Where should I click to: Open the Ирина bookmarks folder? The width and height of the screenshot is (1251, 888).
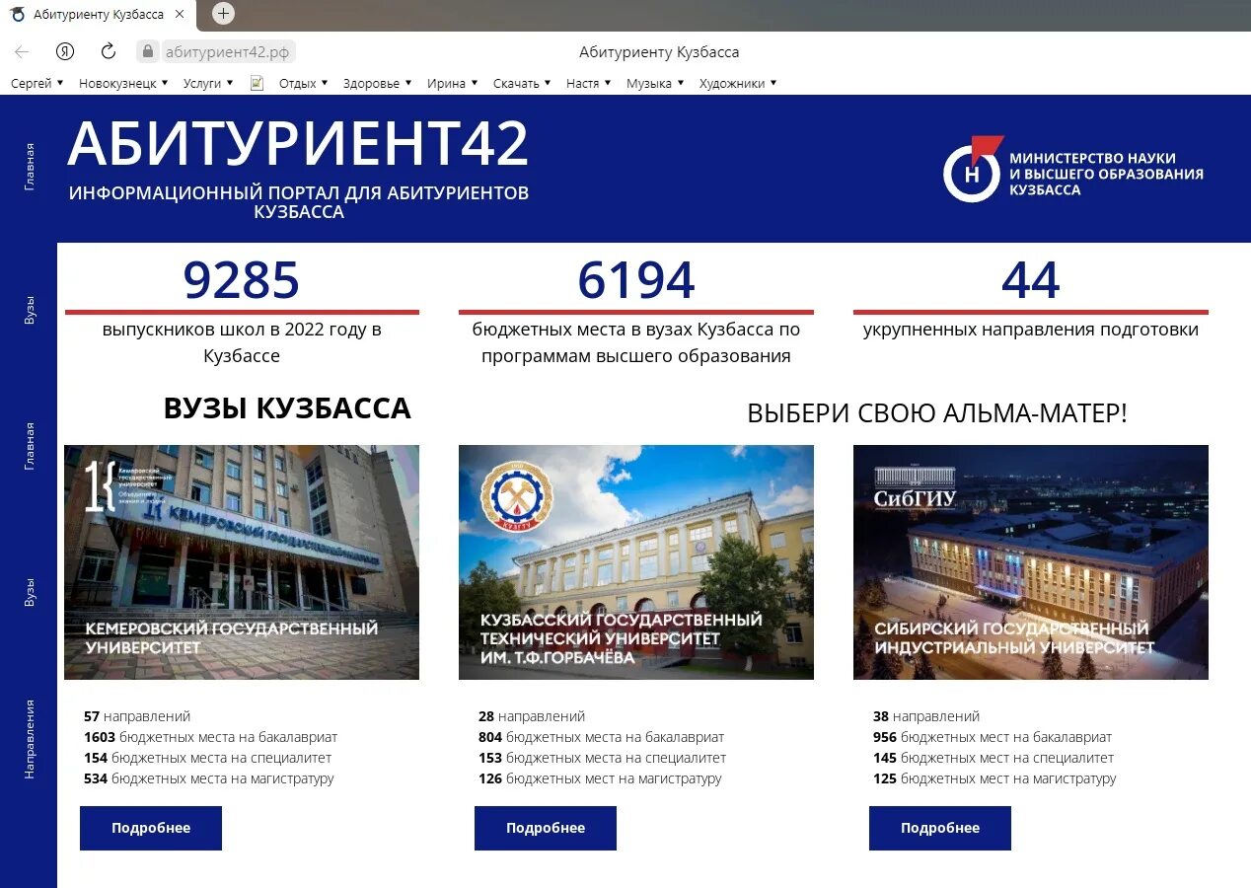453,84
